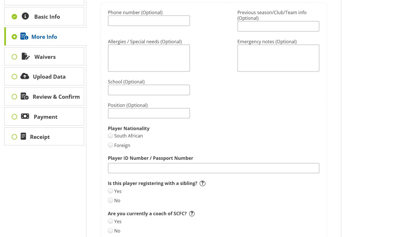Open the Upload Data step
Screen dimensions: 401x237
[x=49, y=77]
